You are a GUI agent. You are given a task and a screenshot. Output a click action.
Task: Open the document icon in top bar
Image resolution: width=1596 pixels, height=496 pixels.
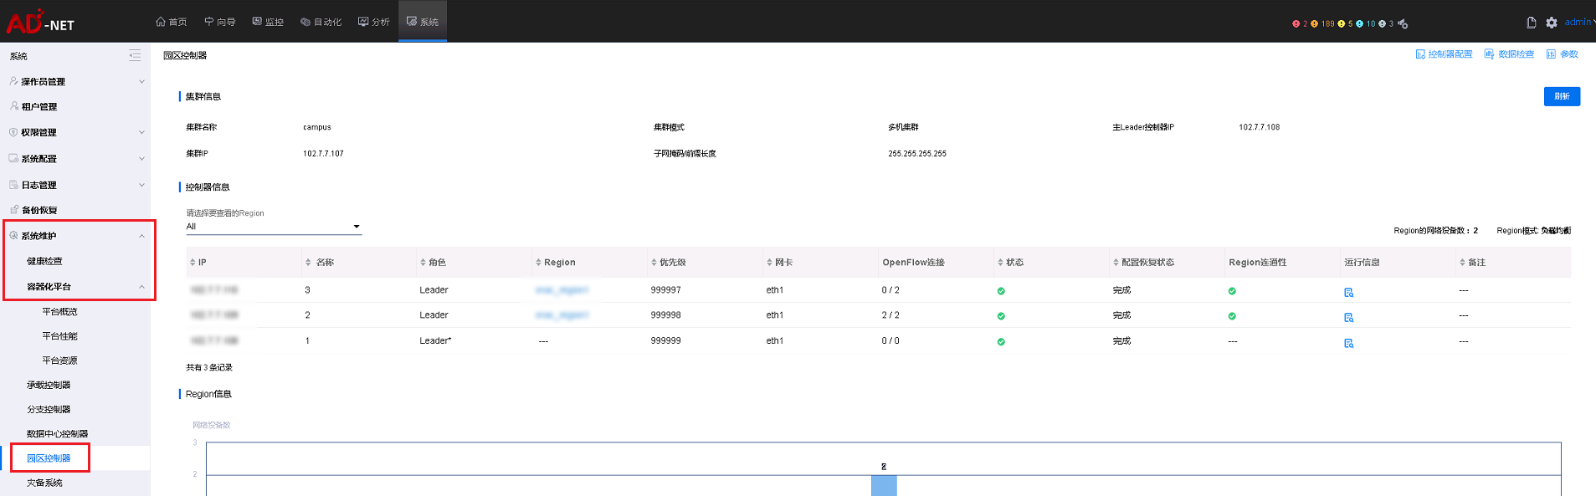click(x=1531, y=23)
